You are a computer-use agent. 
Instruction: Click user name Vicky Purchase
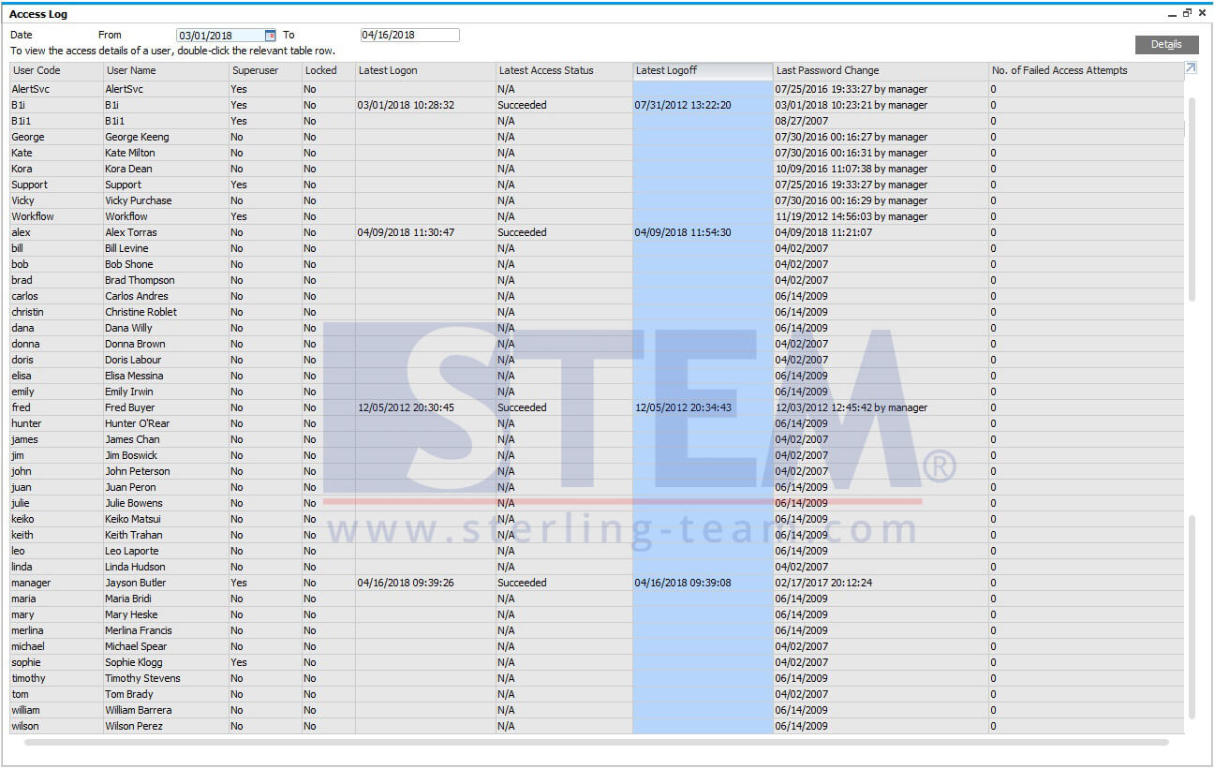tap(139, 200)
